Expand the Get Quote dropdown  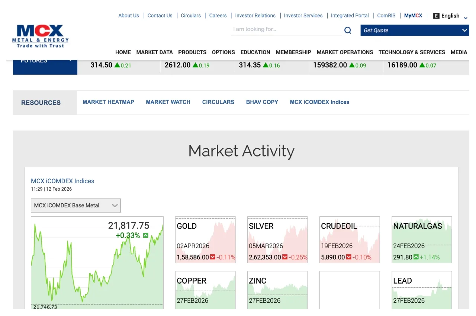click(x=464, y=30)
